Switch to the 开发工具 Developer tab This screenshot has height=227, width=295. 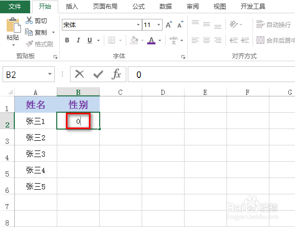[x=253, y=7]
